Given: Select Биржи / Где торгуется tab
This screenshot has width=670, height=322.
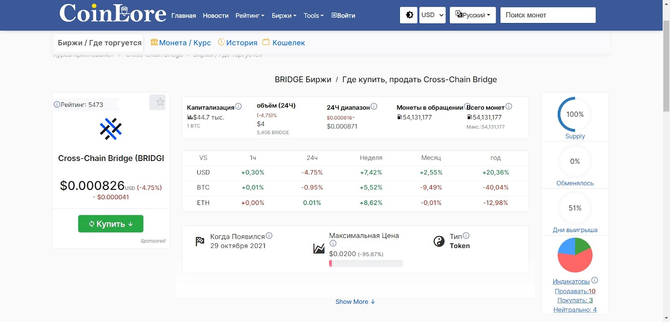Looking at the screenshot, I should 100,43.
